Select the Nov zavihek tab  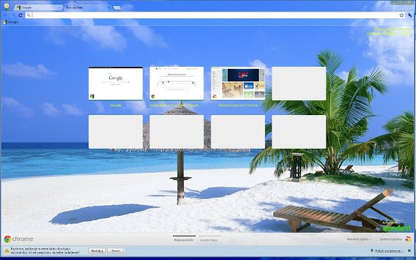tap(88, 8)
